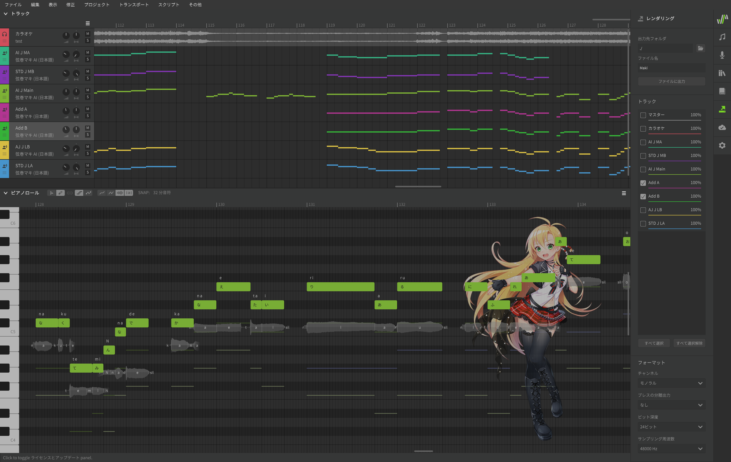
Task: Open the その他 menu
Action: (195, 5)
